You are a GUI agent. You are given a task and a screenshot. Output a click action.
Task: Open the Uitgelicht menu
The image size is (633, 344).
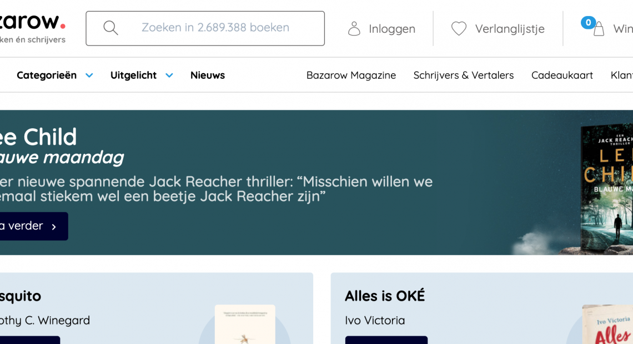(133, 75)
